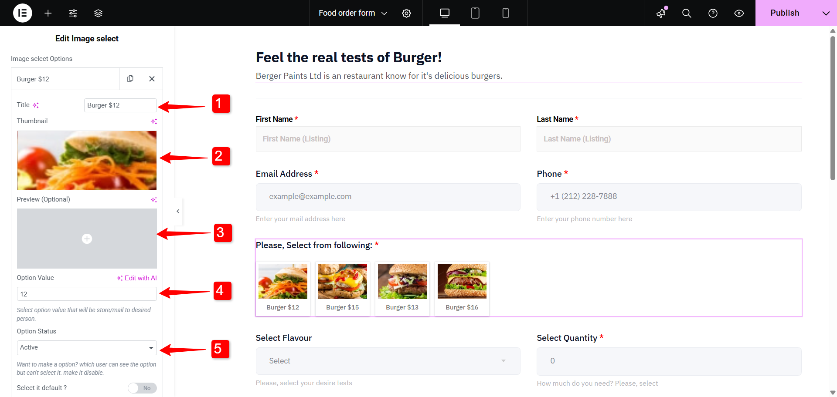Open site settings sliders icon
This screenshot has height=397, width=837.
pos(73,13)
